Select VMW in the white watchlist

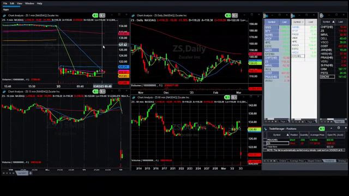[x=298, y=38]
